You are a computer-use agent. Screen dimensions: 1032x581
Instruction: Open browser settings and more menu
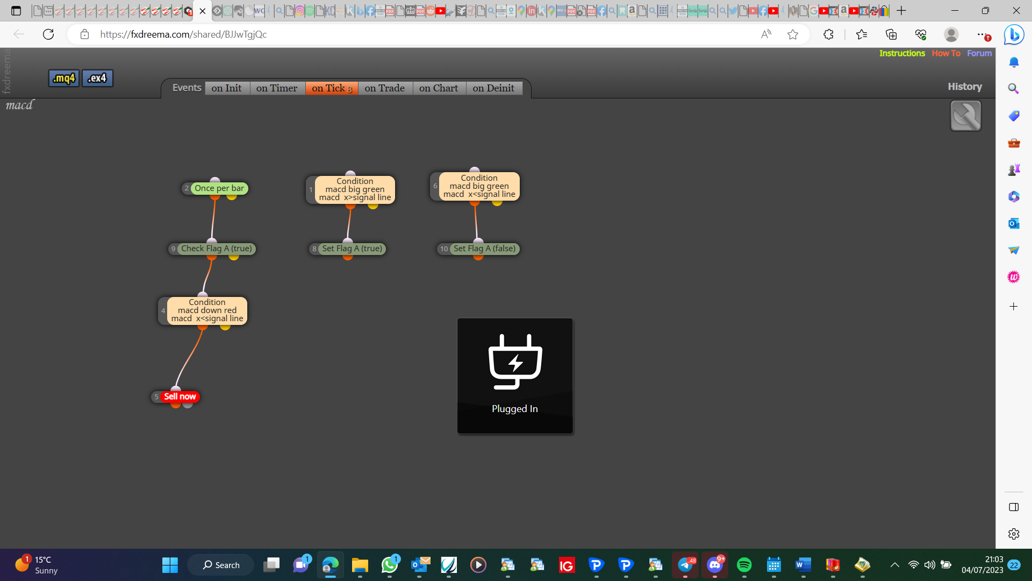[x=982, y=34]
